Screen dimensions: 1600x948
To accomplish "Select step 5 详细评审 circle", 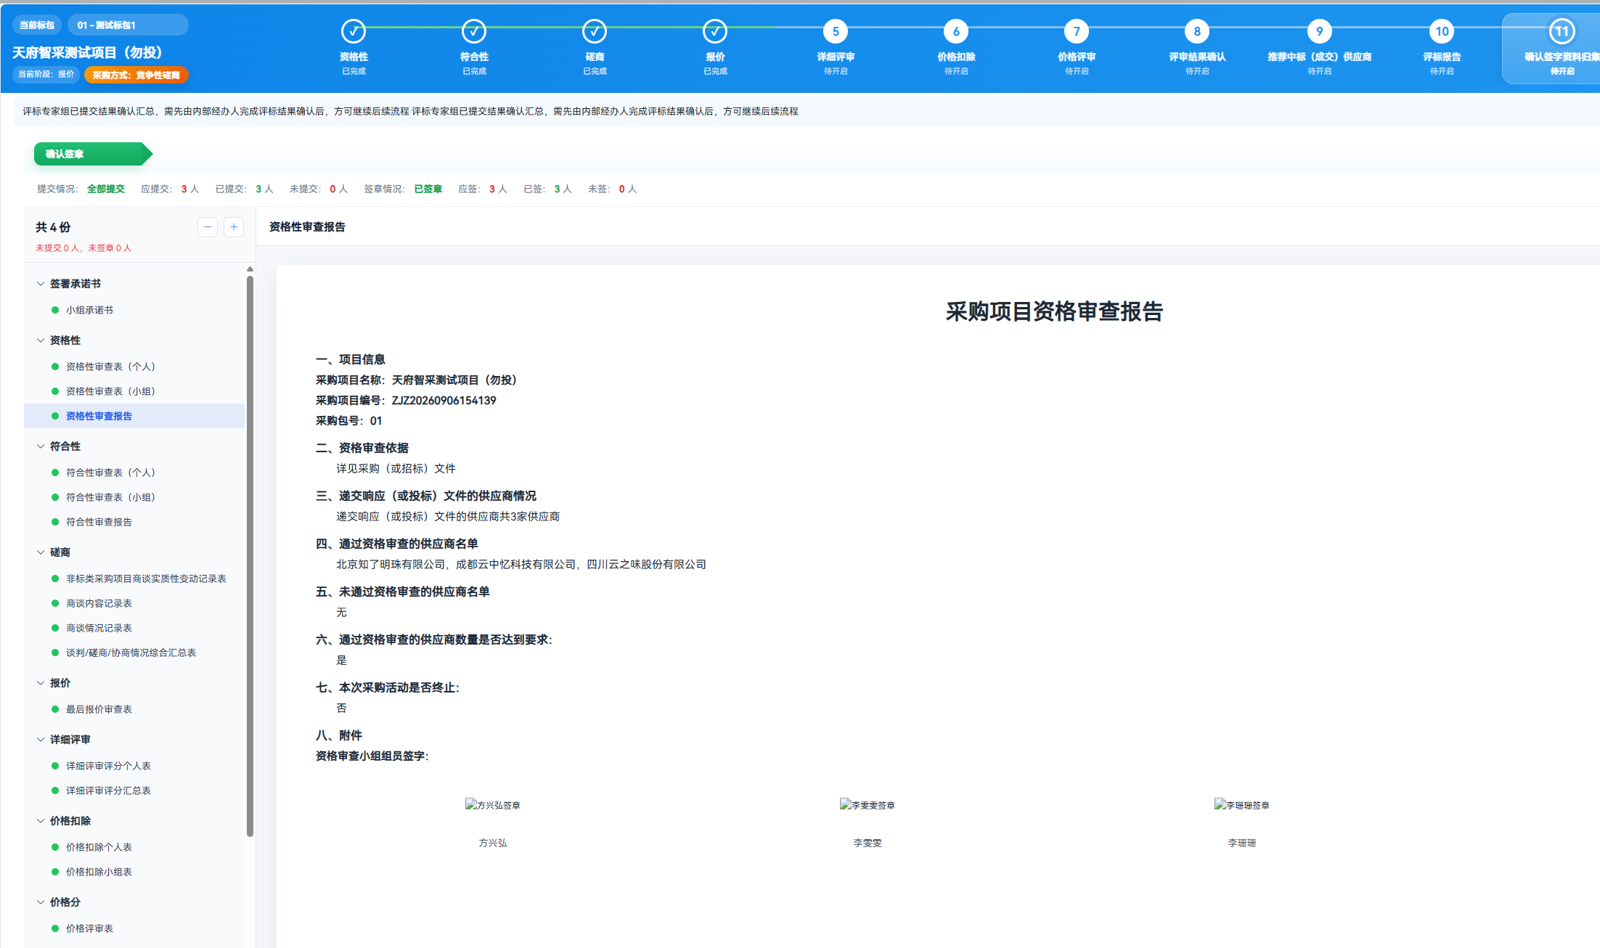I will click(x=836, y=31).
